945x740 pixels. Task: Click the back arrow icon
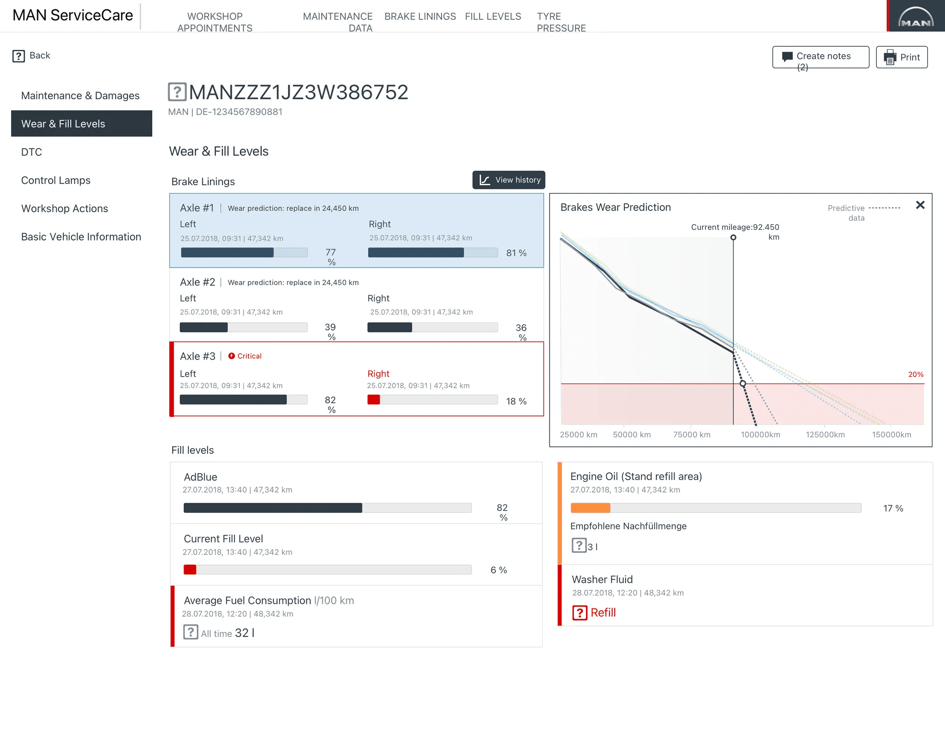18,56
